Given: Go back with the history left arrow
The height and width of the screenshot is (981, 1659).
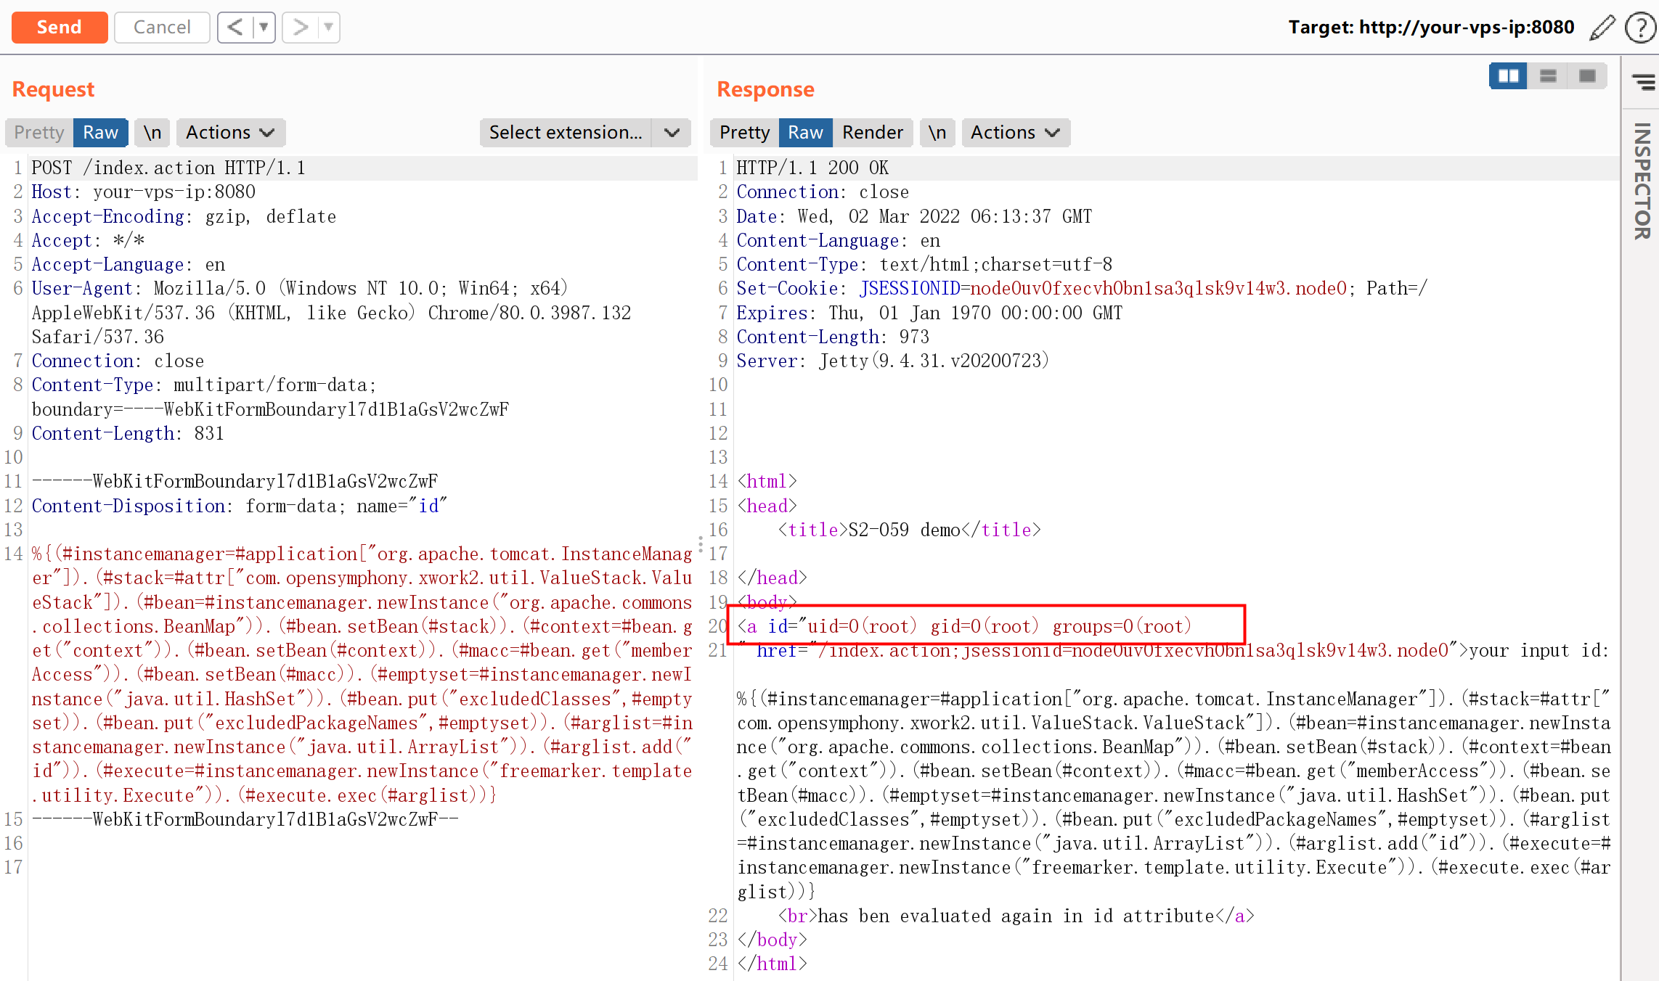Looking at the screenshot, I should [x=235, y=28].
